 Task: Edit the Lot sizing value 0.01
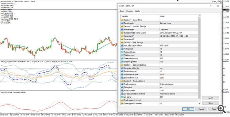[178, 97]
